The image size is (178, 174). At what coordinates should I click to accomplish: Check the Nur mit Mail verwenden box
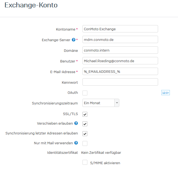coord(85,143)
